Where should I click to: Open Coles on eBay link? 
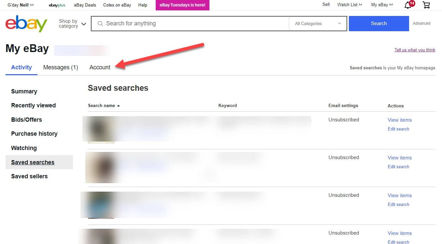117,5
